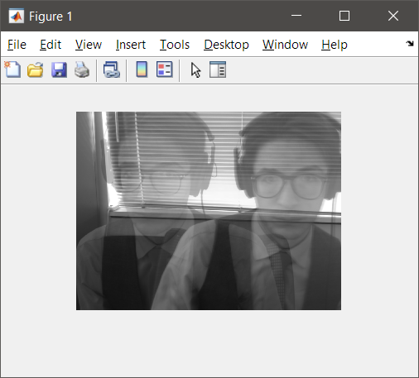Click the New Figure toolbar icon
This screenshot has width=419, height=378.
(12, 69)
